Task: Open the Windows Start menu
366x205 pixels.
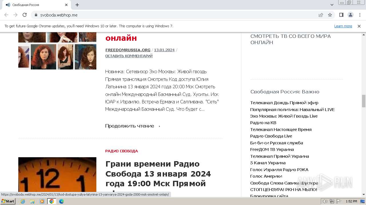Action: (x=8, y=201)
